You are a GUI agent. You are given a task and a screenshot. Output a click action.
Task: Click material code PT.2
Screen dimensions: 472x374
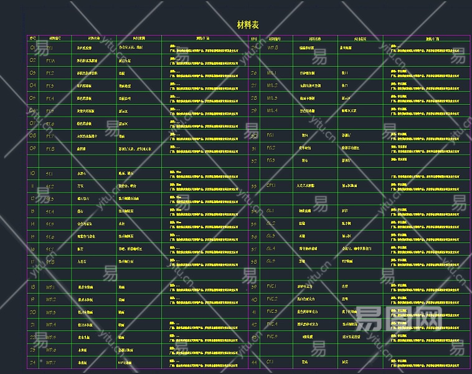click(50, 74)
